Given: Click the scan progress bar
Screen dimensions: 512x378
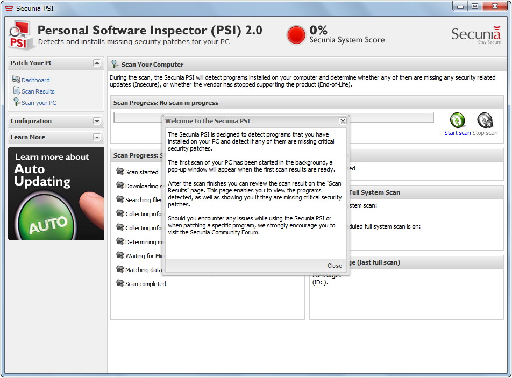Looking at the screenshot, I should 274,117.
